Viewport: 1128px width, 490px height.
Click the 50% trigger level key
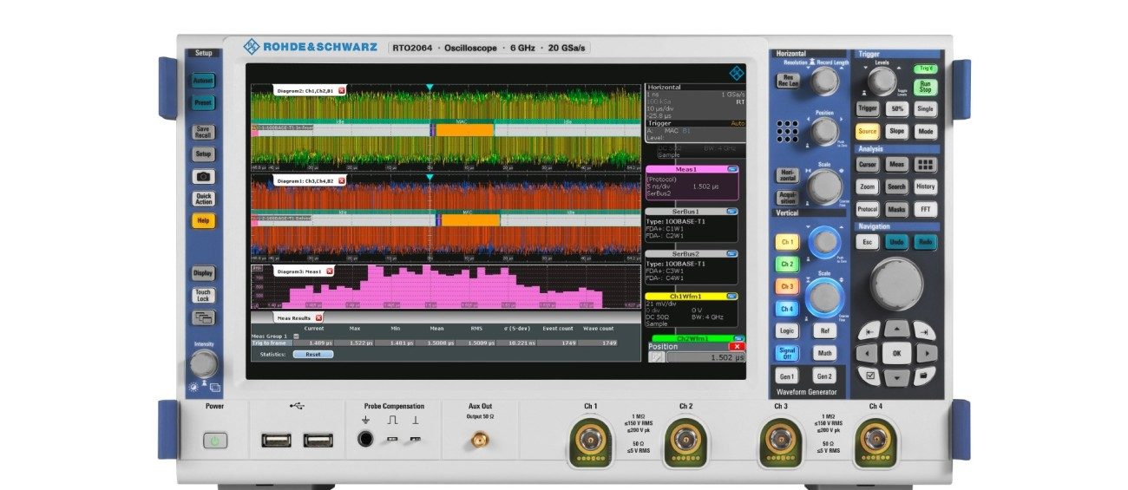[896, 109]
